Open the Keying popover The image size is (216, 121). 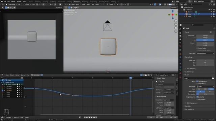[16, 117]
